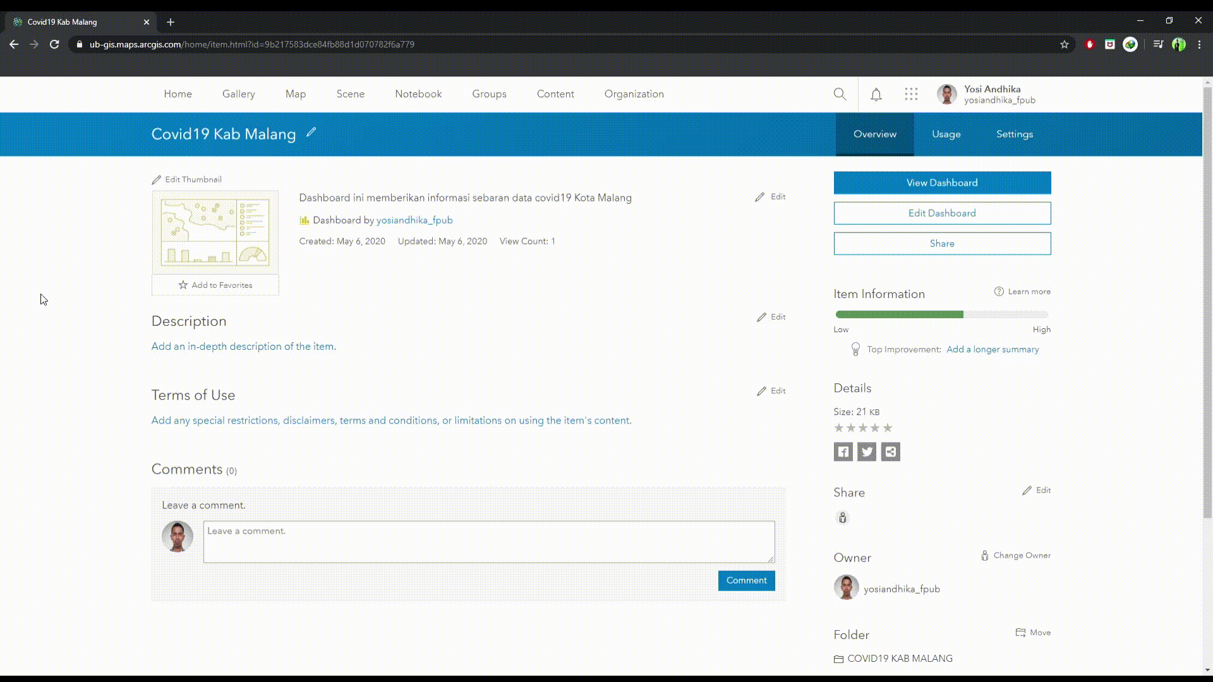Click the Leave a comment field
Image resolution: width=1213 pixels, height=682 pixels.
click(488, 542)
